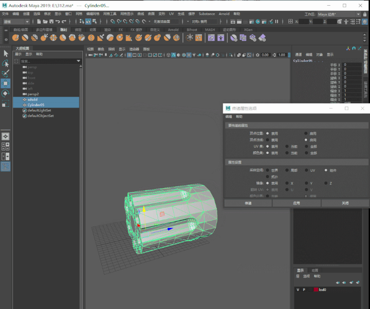Activate the Move tool in toolbox
The height and width of the screenshot is (309, 370).
6,83
